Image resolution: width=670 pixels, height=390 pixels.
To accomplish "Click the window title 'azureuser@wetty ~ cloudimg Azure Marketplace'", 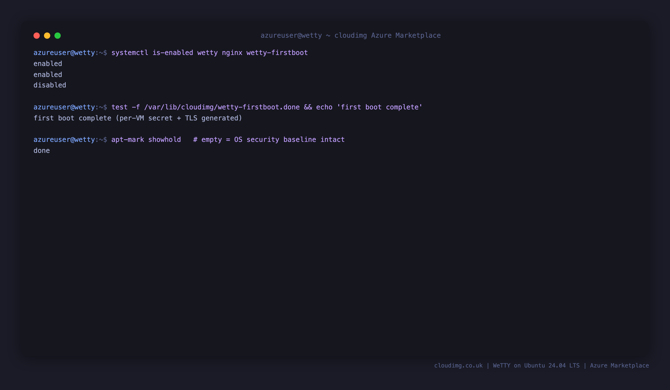I will pyautogui.click(x=350, y=35).
